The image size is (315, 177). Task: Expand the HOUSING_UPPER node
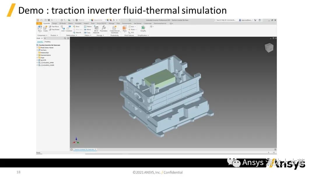click(37, 63)
